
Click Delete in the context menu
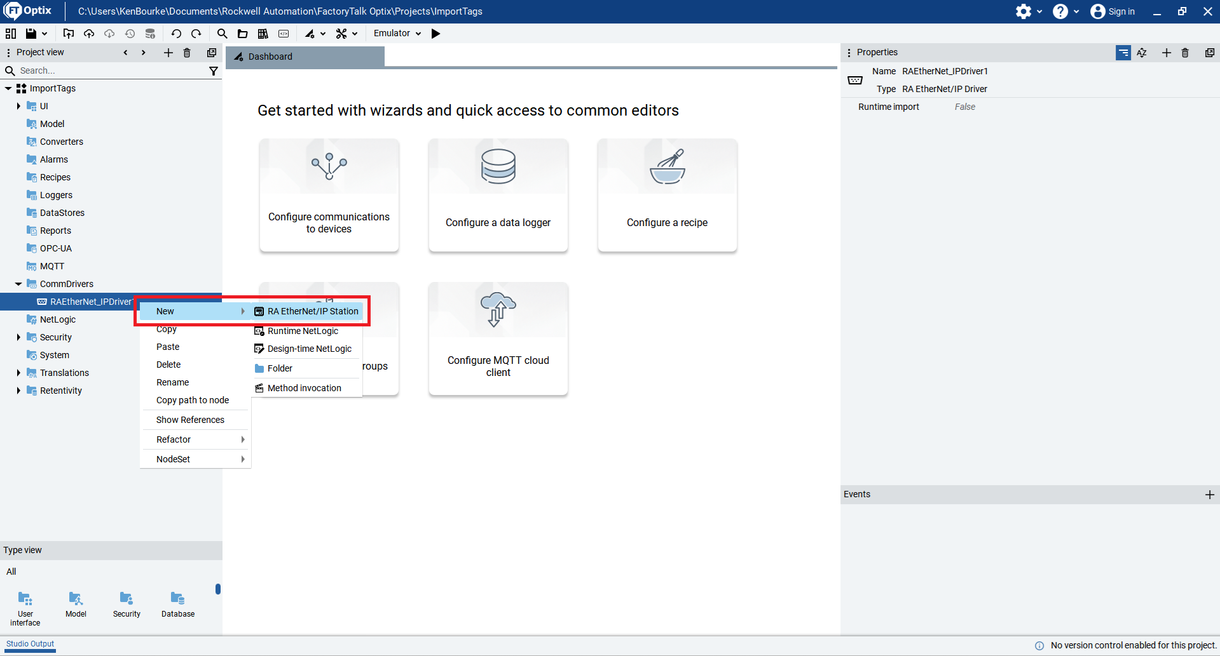tap(195, 365)
